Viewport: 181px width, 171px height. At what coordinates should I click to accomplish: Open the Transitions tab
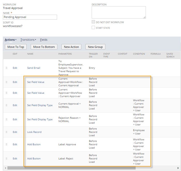[27, 40]
